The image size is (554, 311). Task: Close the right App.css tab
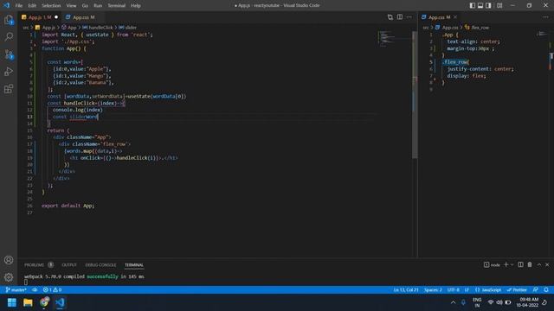pos(455,17)
